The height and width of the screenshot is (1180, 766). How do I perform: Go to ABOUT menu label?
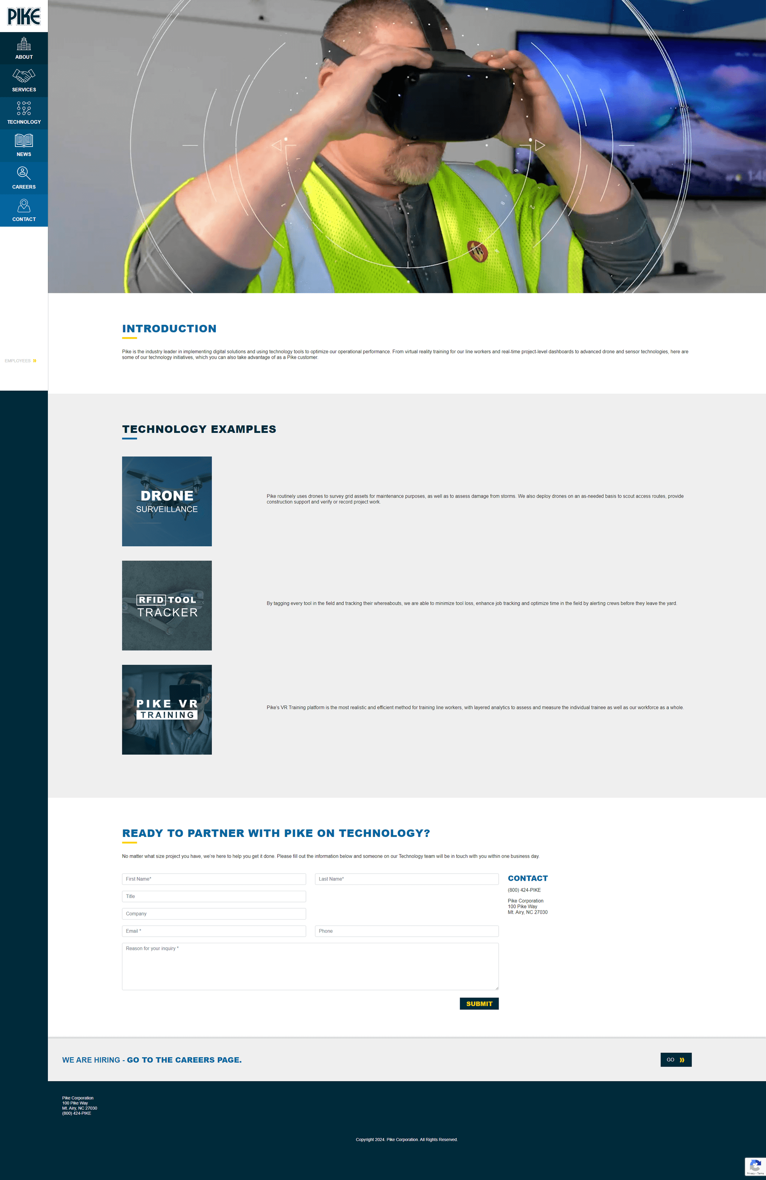tap(24, 57)
